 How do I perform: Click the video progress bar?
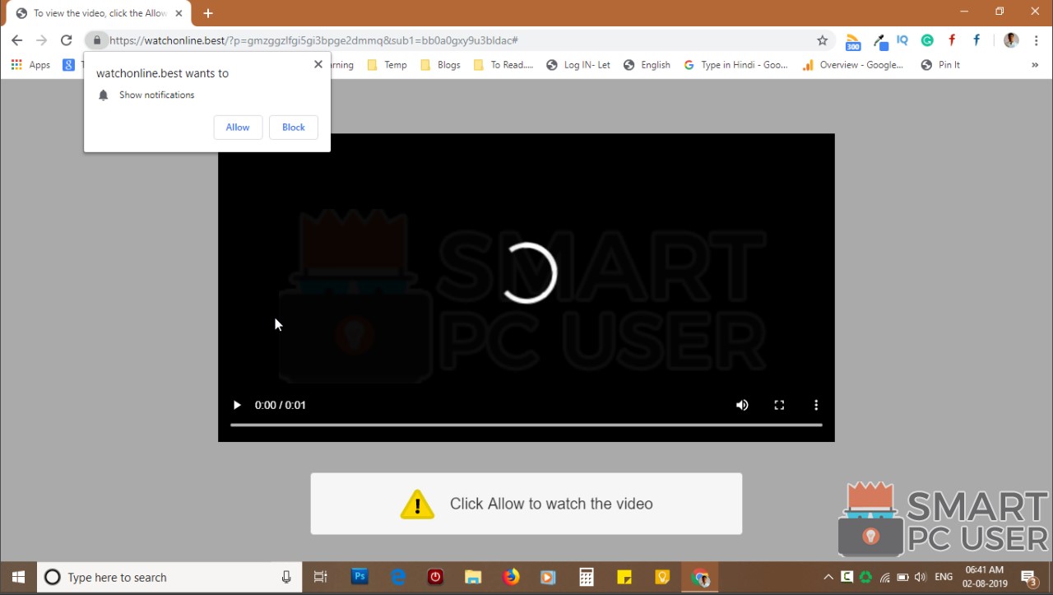click(x=526, y=425)
